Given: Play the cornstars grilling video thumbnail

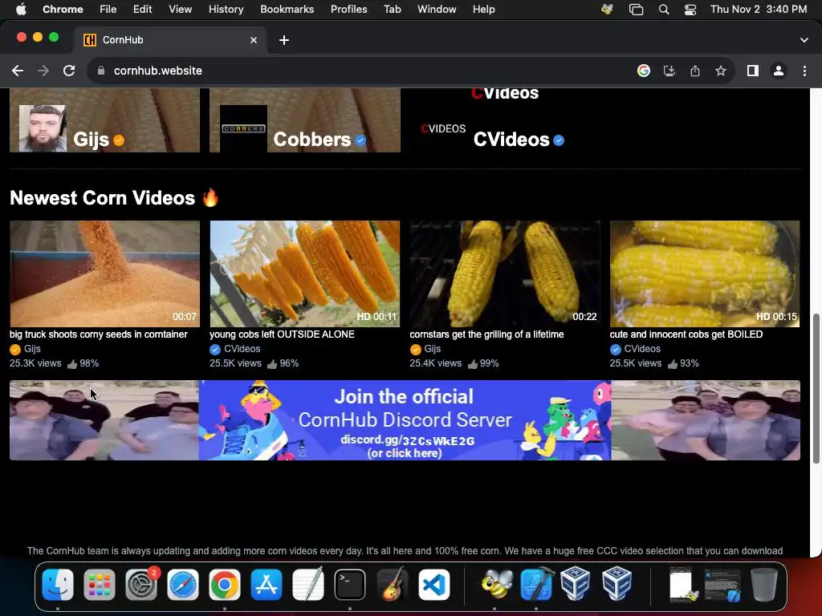Looking at the screenshot, I should 505,274.
